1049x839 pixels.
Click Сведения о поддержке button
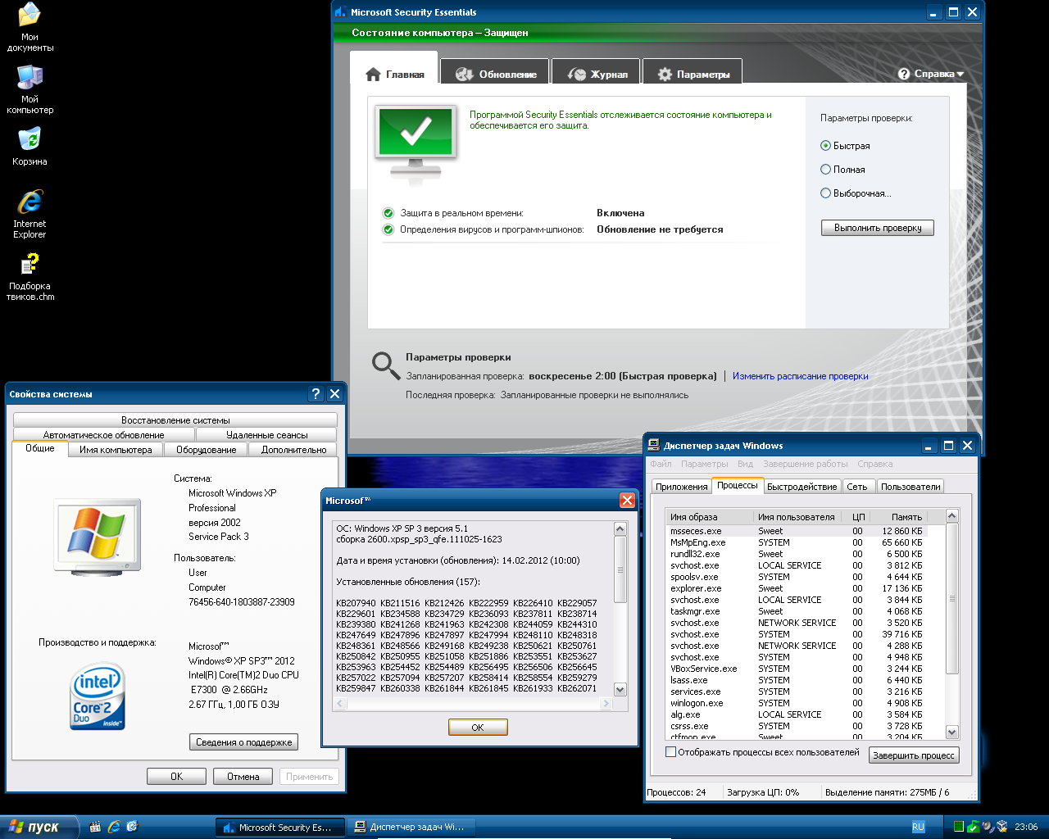click(244, 741)
